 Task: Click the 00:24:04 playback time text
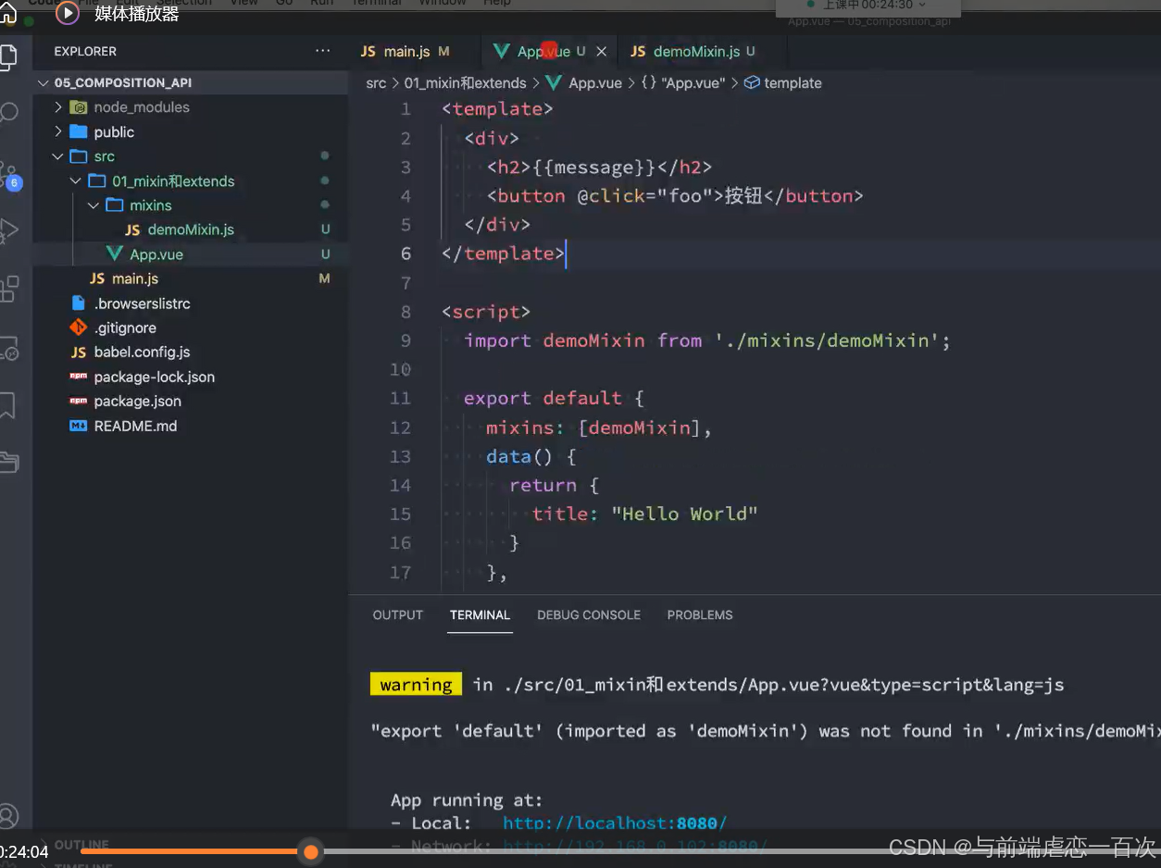pos(24,851)
